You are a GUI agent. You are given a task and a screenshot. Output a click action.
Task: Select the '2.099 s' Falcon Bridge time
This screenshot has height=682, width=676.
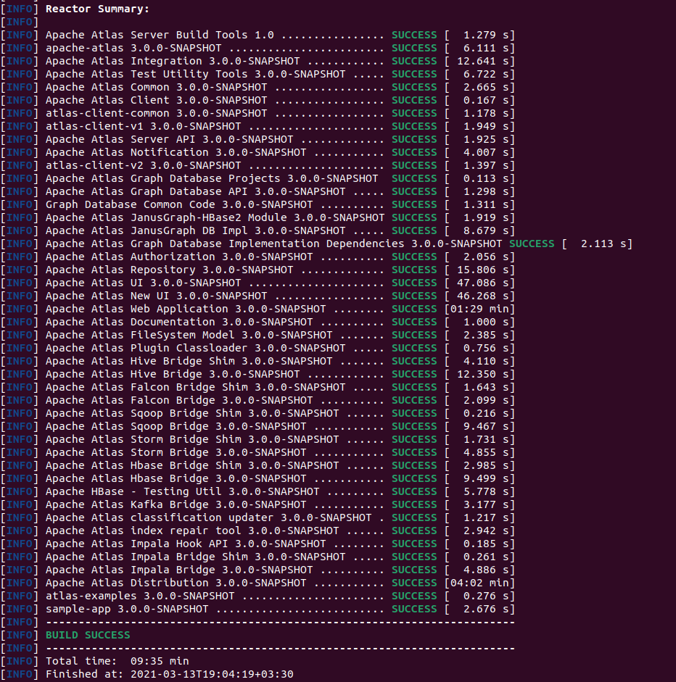coord(486,400)
